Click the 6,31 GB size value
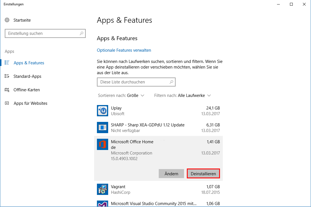The image size is (311, 207). [x=213, y=125]
